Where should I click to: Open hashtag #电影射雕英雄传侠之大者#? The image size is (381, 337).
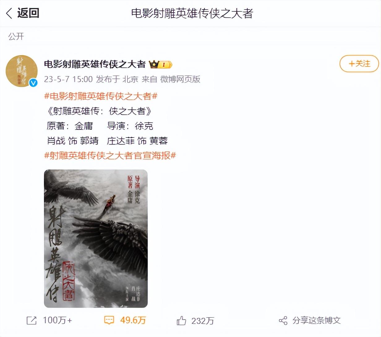pyautogui.click(x=101, y=96)
